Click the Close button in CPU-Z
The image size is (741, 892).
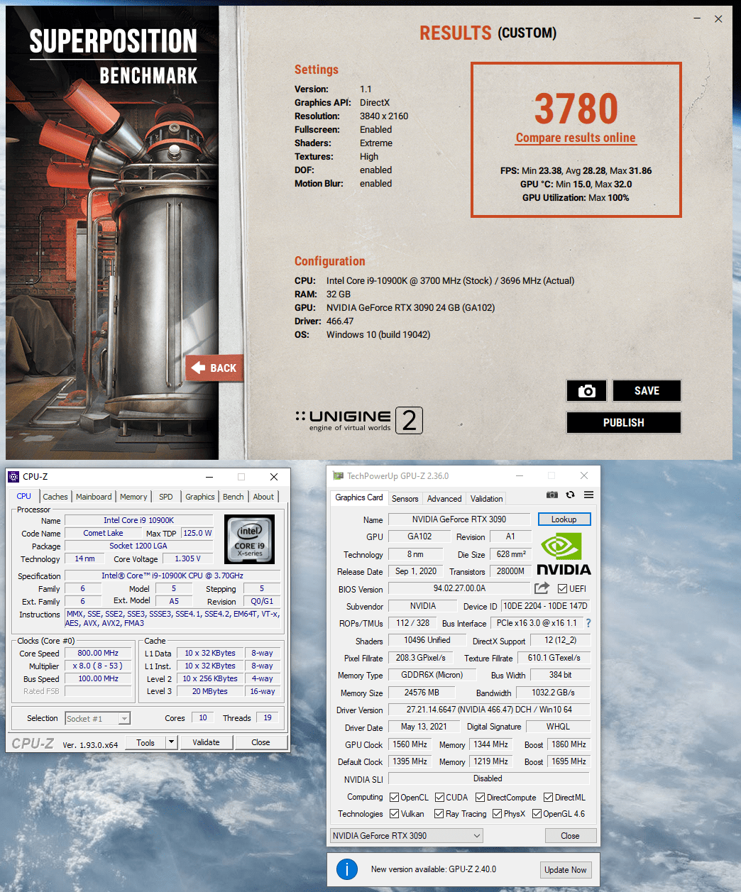pos(260,742)
